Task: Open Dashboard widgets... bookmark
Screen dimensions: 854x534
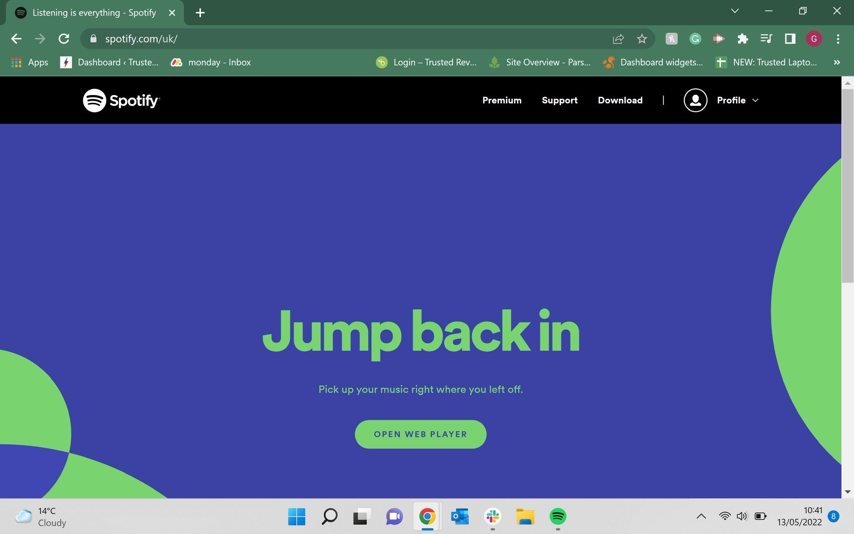Action: click(652, 62)
